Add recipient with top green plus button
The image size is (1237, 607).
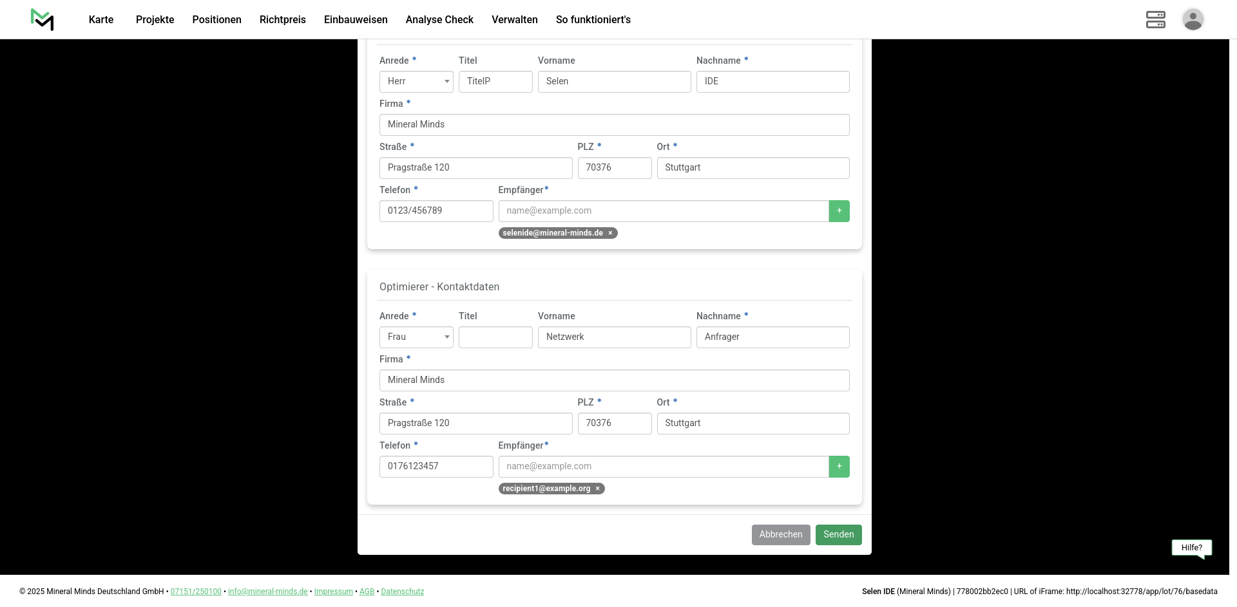839,211
